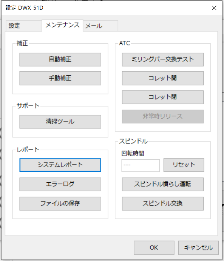
Task: Click the スピンドル group label
Action: (x=133, y=141)
